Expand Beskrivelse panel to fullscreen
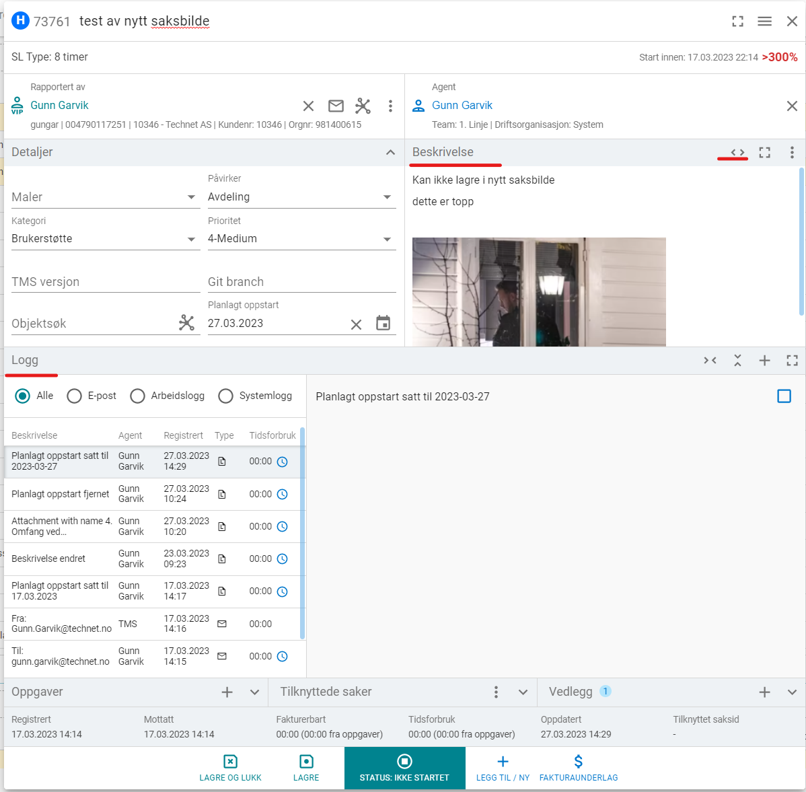The width and height of the screenshot is (806, 792). [764, 153]
